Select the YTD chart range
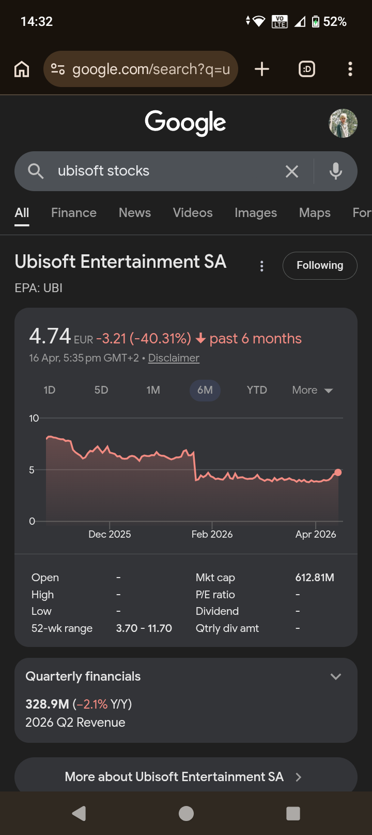 (x=257, y=390)
